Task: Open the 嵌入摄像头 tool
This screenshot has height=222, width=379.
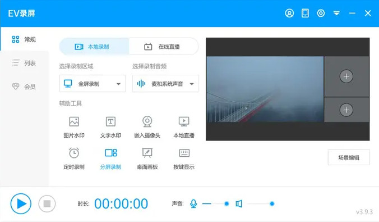Action: [x=147, y=128]
